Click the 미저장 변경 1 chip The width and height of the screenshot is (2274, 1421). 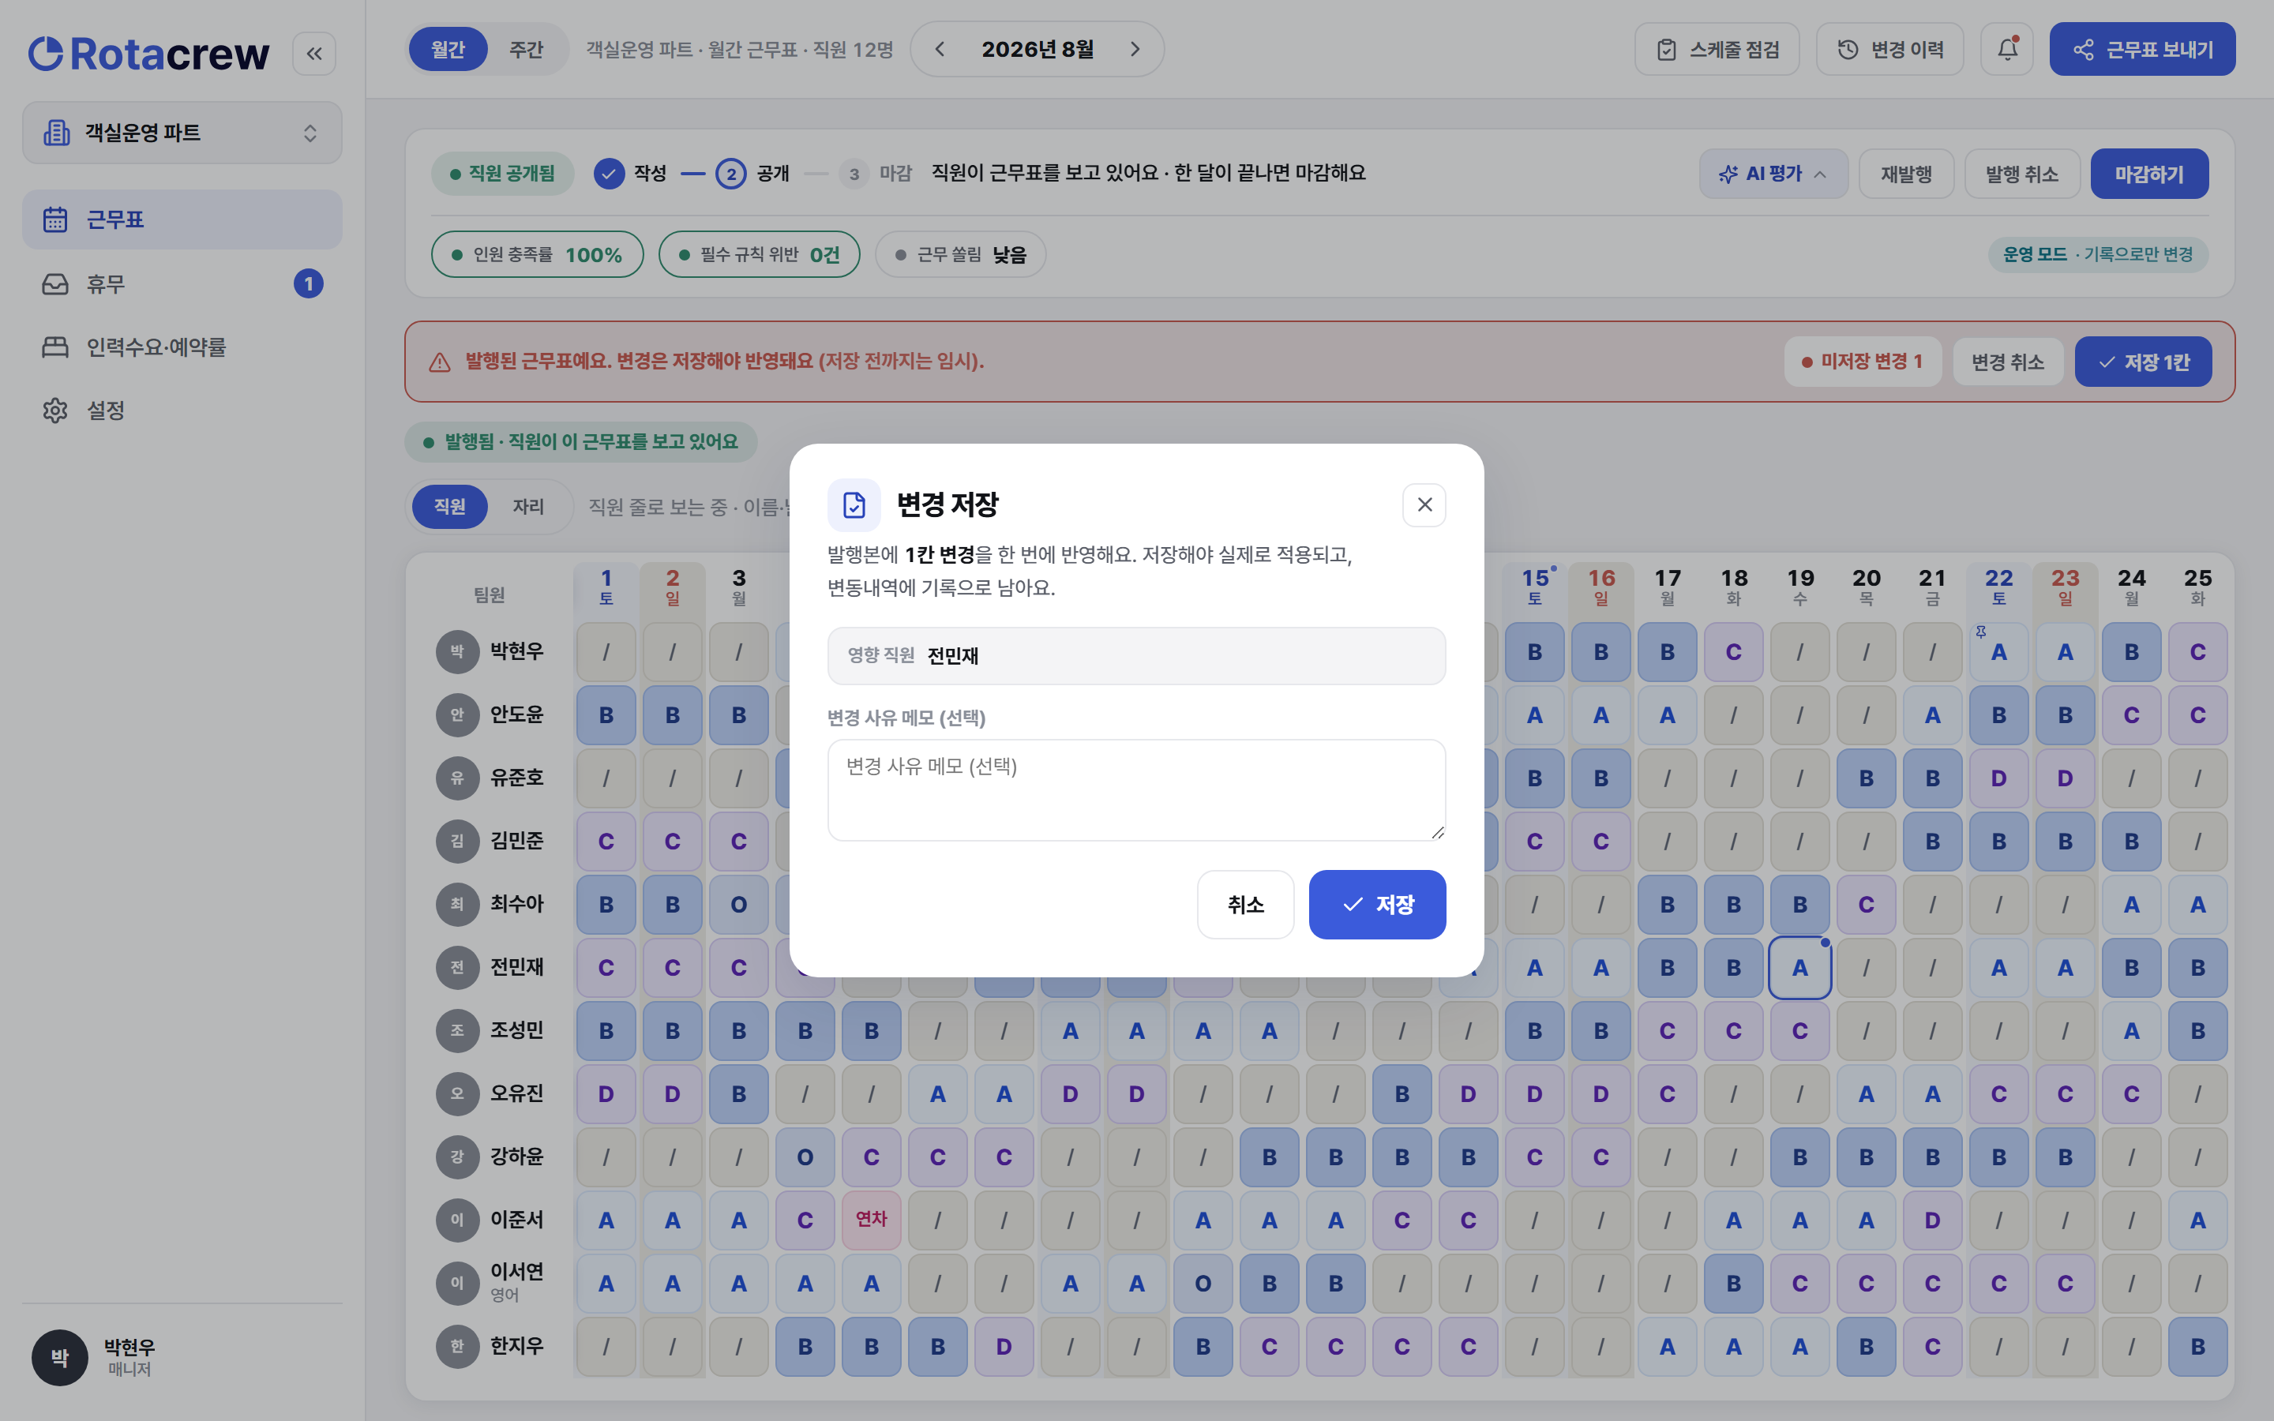coord(1863,362)
